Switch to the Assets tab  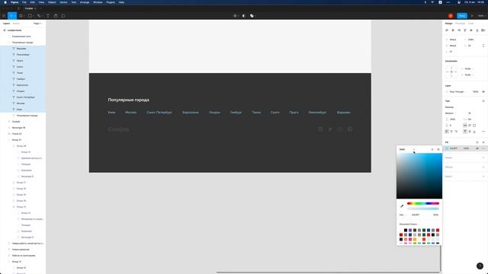click(16, 24)
